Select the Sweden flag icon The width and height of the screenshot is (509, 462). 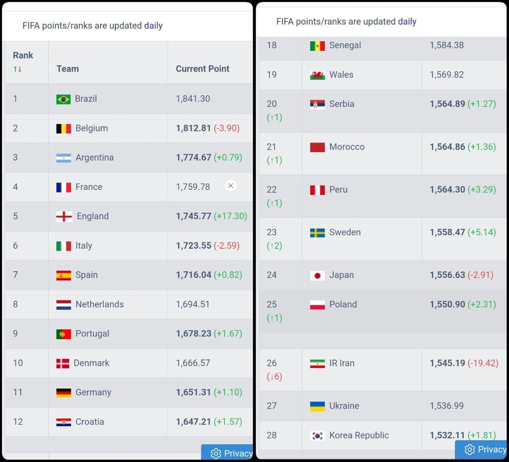[x=316, y=232]
